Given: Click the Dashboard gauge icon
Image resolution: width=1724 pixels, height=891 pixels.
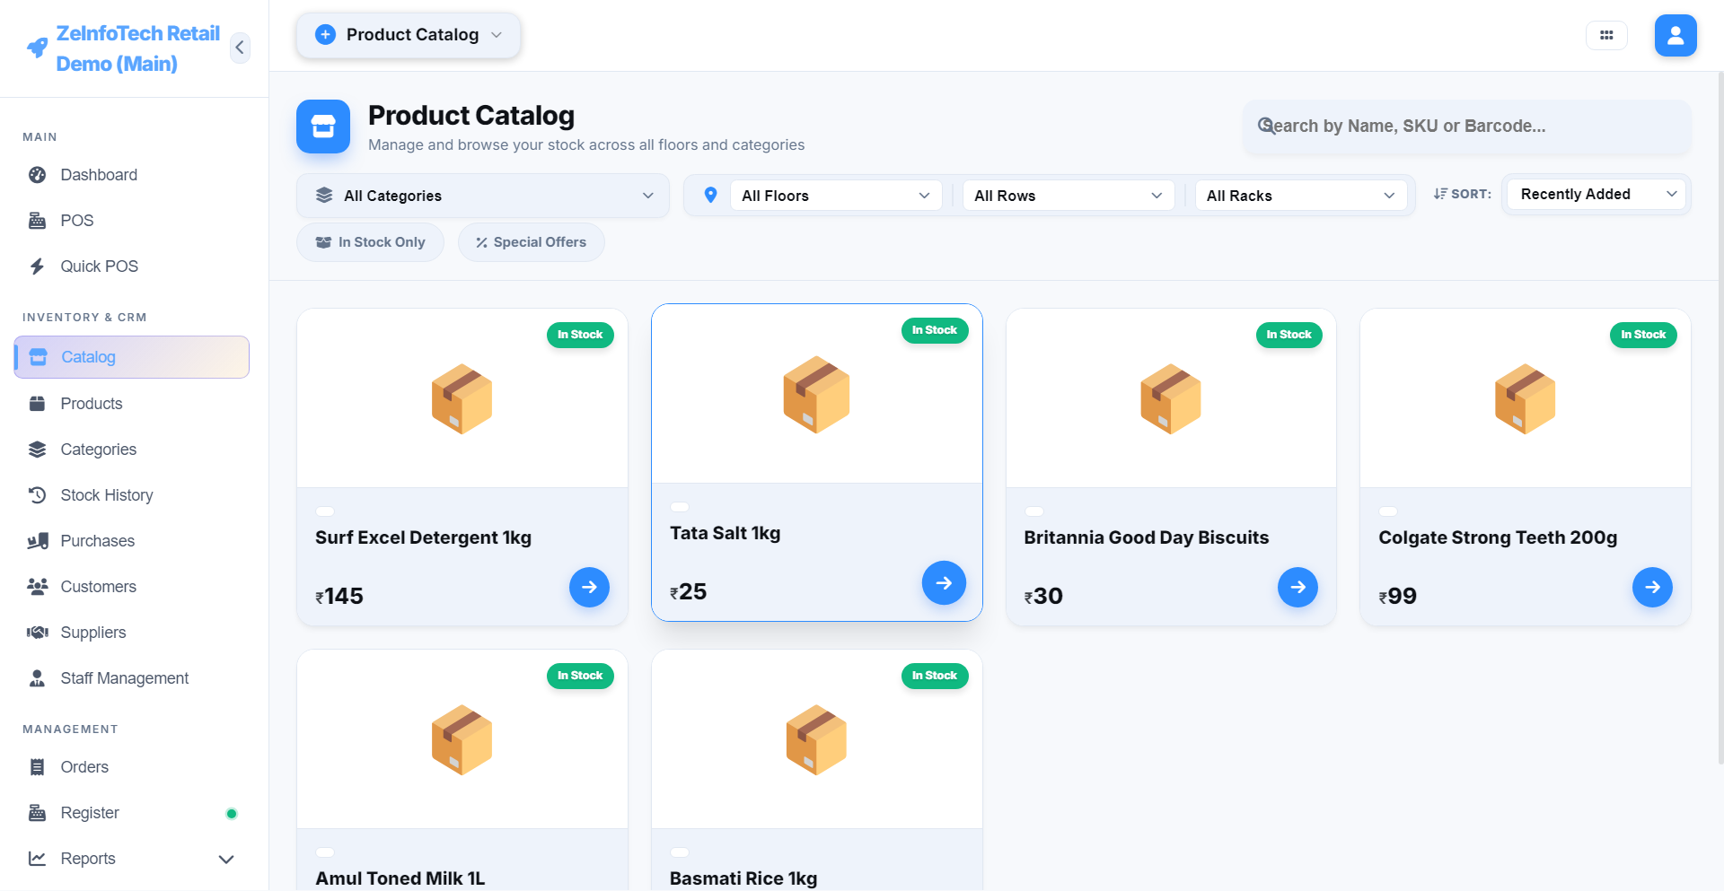Looking at the screenshot, I should (x=37, y=175).
